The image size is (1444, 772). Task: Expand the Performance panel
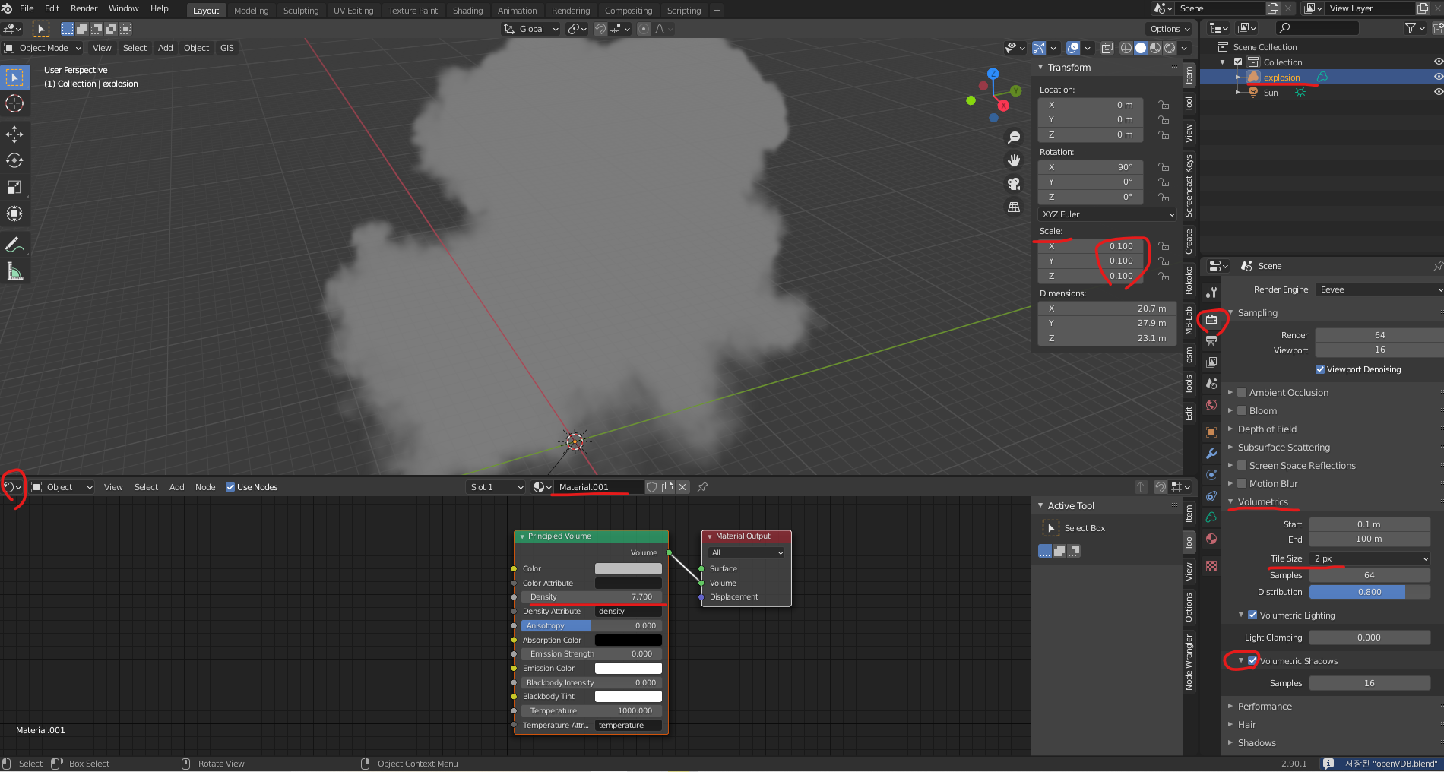1264,707
